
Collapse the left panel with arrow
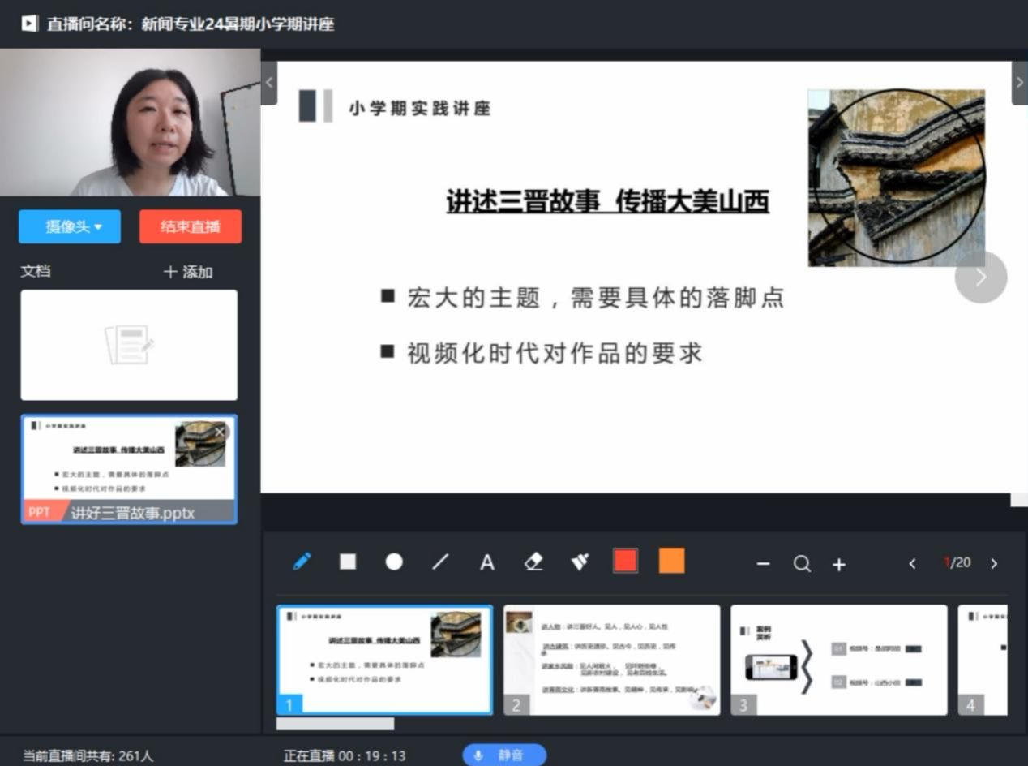(269, 82)
